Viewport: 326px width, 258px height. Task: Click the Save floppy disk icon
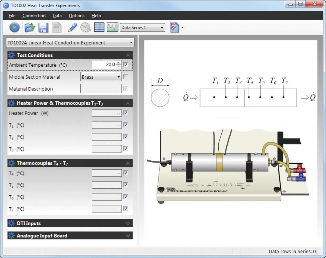[x=43, y=27]
